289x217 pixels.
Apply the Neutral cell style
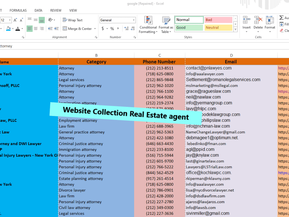click(x=218, y=27)
